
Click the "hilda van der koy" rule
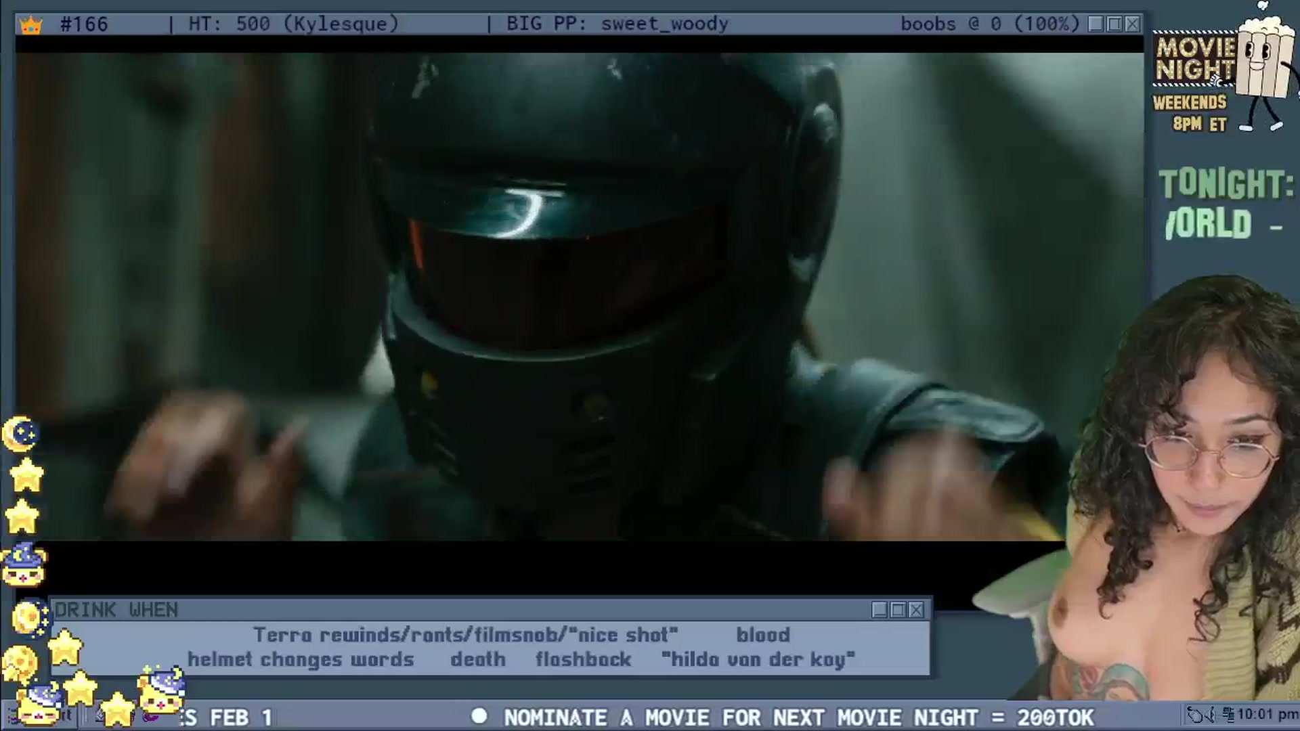758,659
